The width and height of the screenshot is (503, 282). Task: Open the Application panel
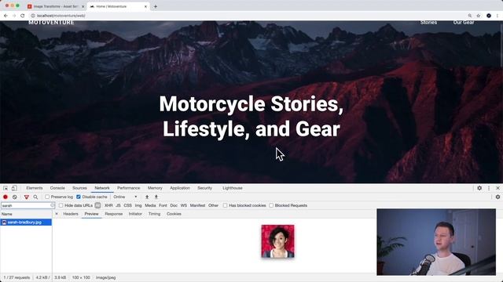180,188
